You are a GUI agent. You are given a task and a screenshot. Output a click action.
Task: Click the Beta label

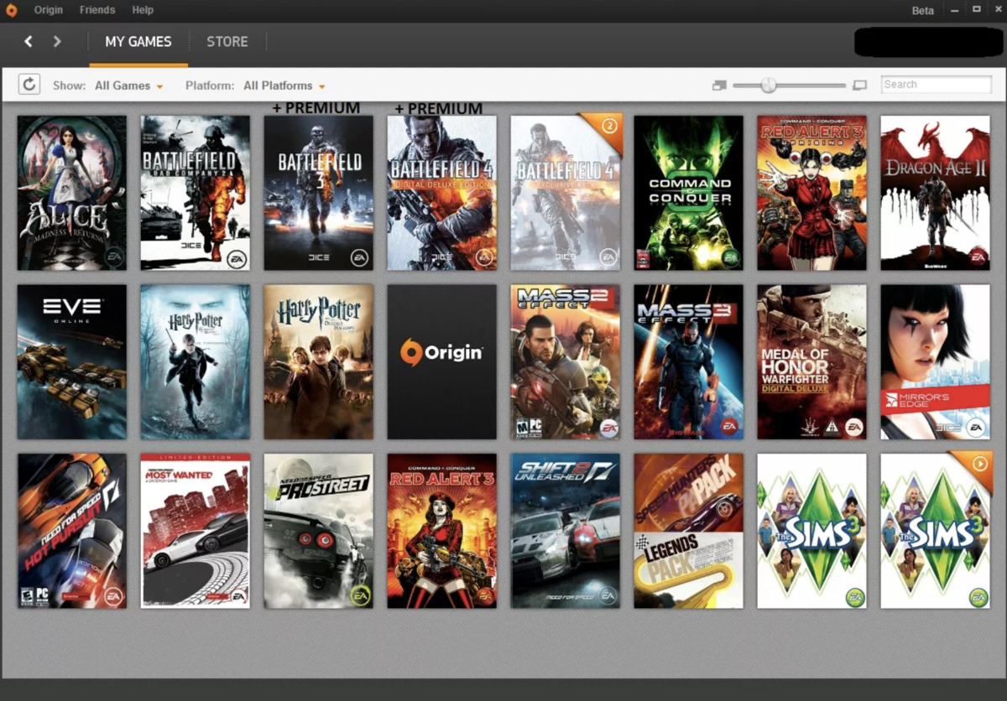click(923, 11)
